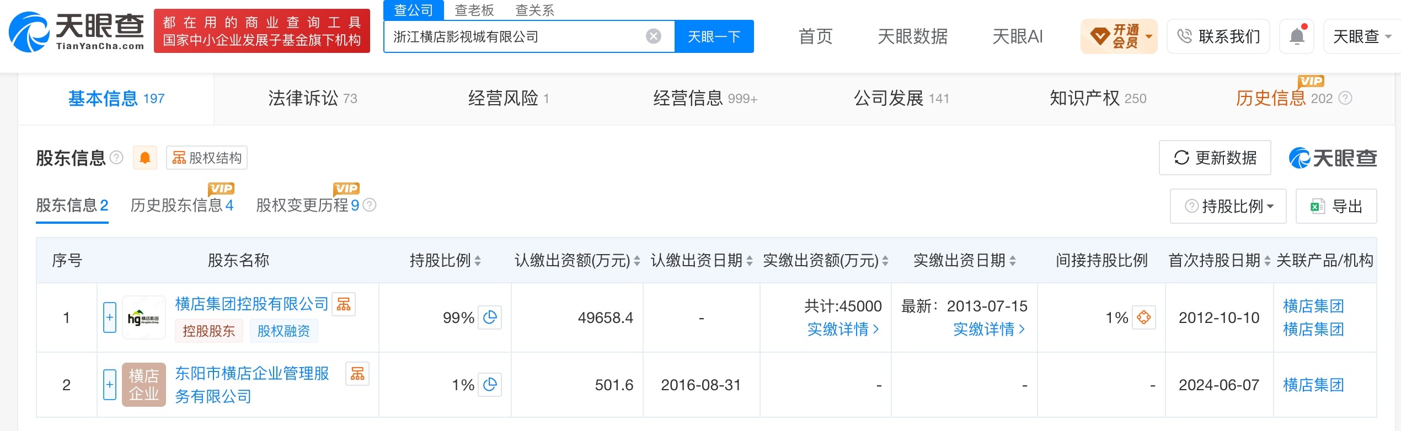The width and height of the screenshot is (1401, 431).
Task: Expand row 2 shareholder with plus toggle
Action: pos(110,385)
